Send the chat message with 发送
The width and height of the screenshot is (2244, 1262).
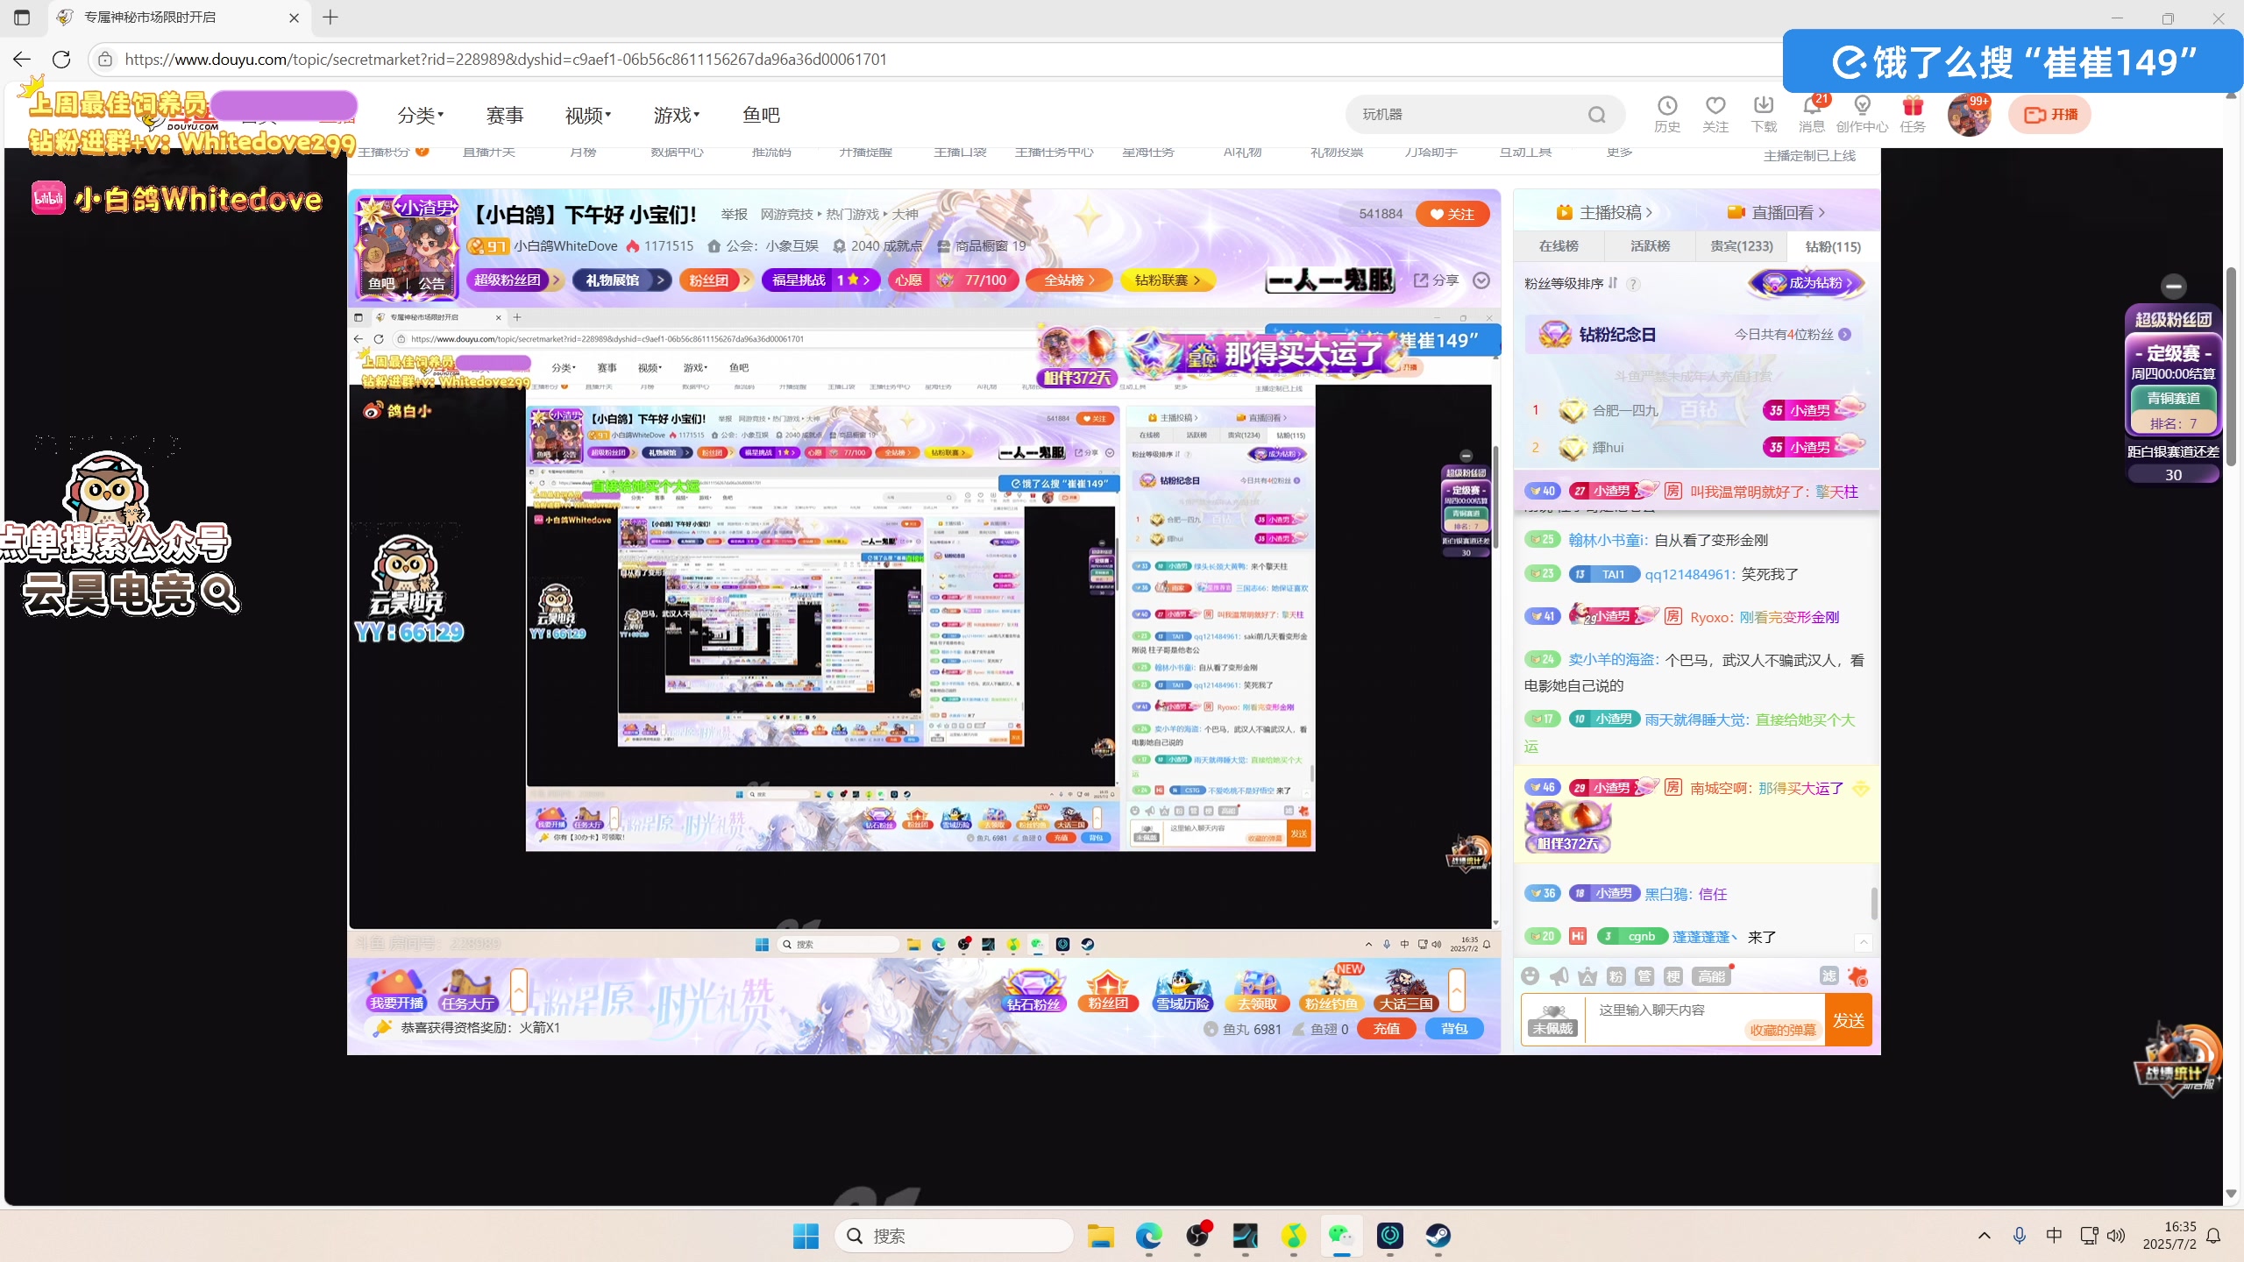pyautogui.click(x=1849, y=1020)
